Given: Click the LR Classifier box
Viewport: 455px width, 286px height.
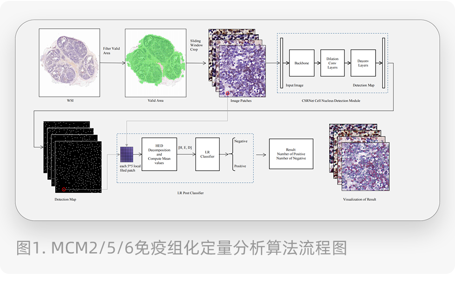Looking at the screenshot, I should tap(208, 154).
